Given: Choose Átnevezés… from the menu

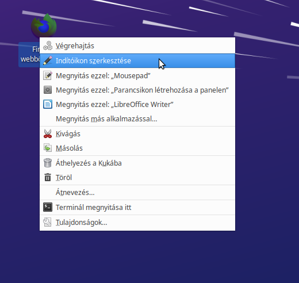Looking at the screenshot, I should 137,192.
